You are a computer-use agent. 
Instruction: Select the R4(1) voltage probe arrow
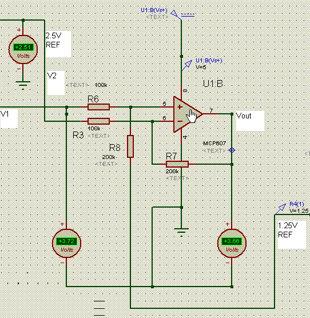point(281,209)
